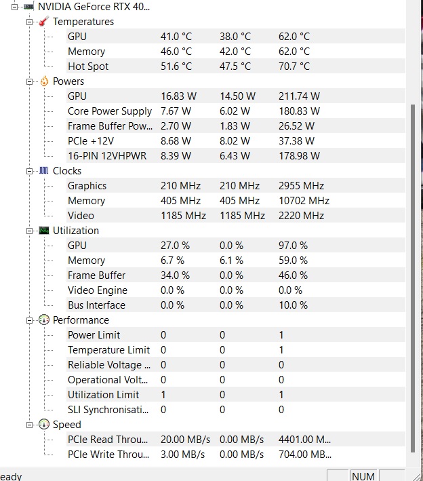
Task: Collapse the Temperatures section
Action: pos(30,22)
